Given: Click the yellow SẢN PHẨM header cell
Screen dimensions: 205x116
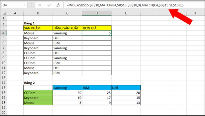Looking at the screenshot, I should point(38,28).
